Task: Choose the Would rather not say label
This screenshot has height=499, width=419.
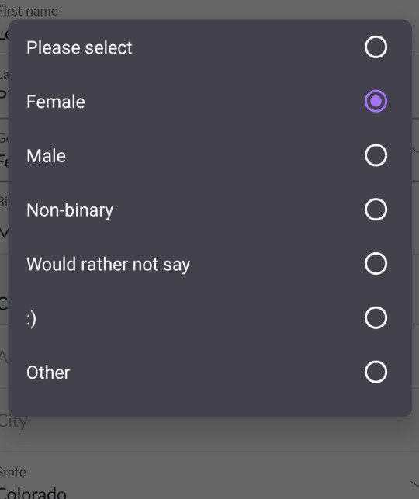Action: click(x=108, y=265)
